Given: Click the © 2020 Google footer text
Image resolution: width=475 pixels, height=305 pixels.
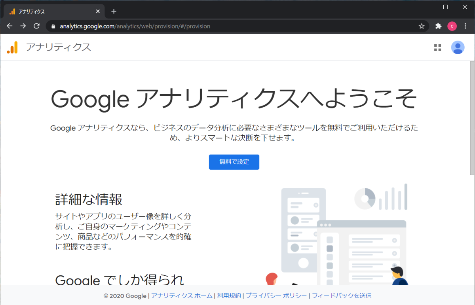Looking at the screenshot, I should [125, 296].
